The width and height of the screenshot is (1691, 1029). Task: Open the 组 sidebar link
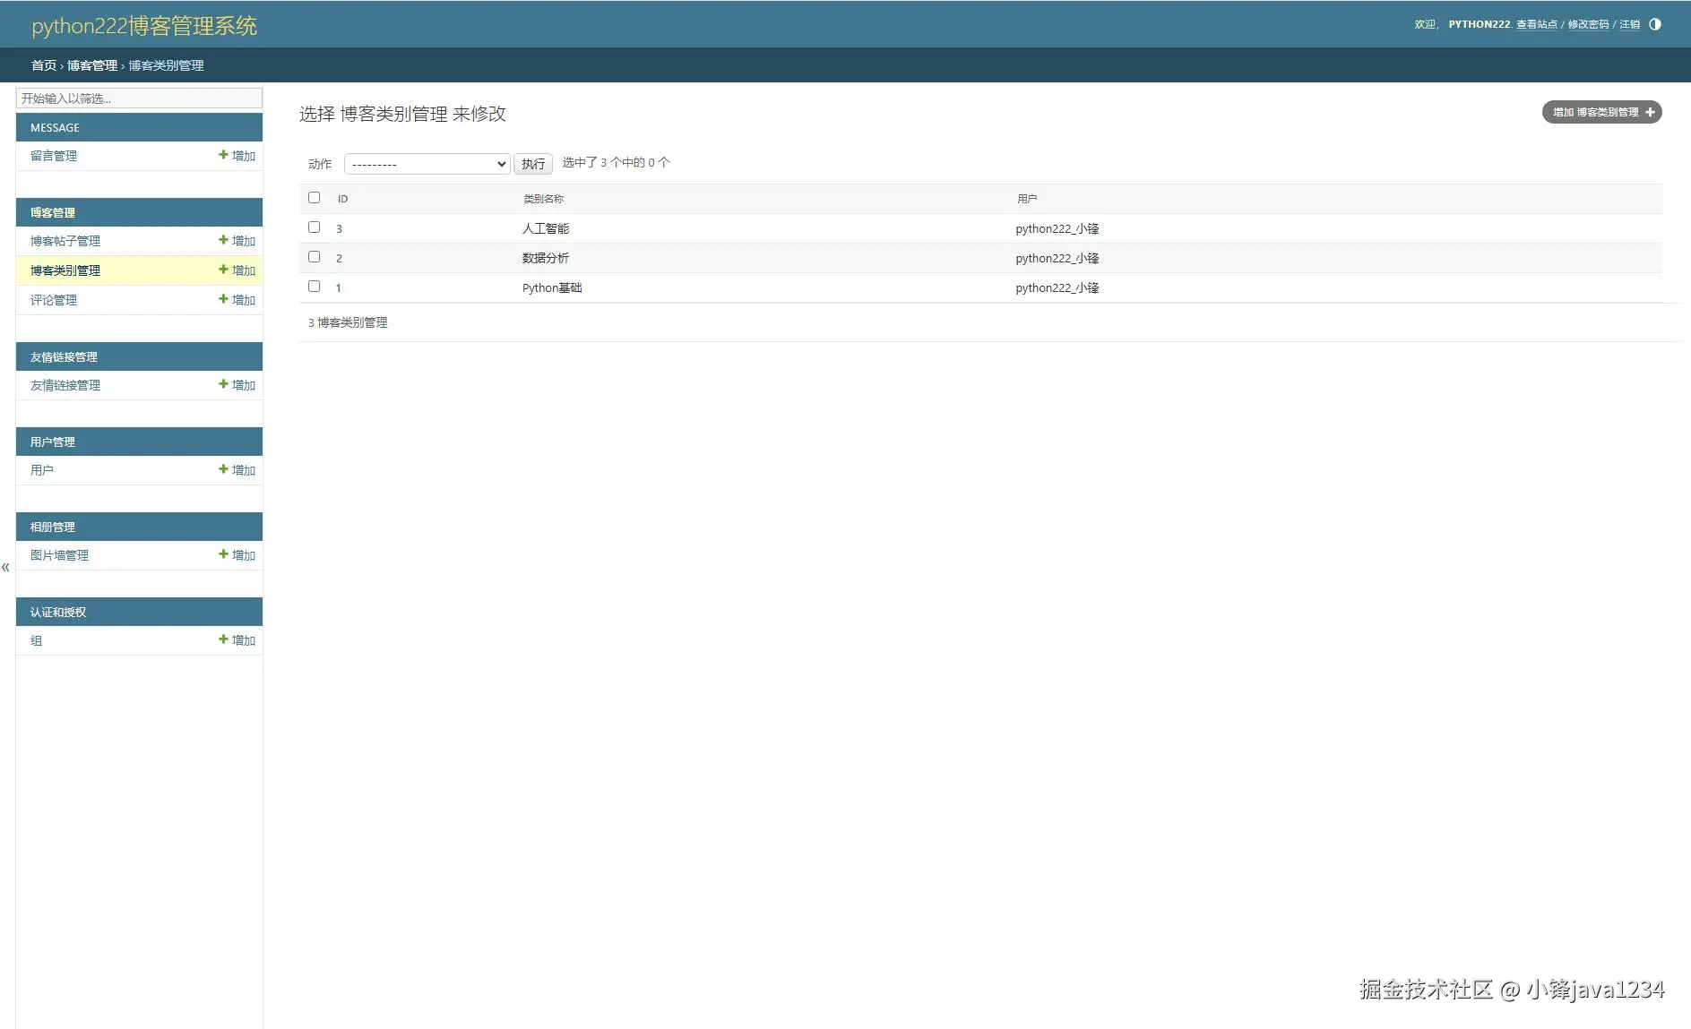(37, 640)
